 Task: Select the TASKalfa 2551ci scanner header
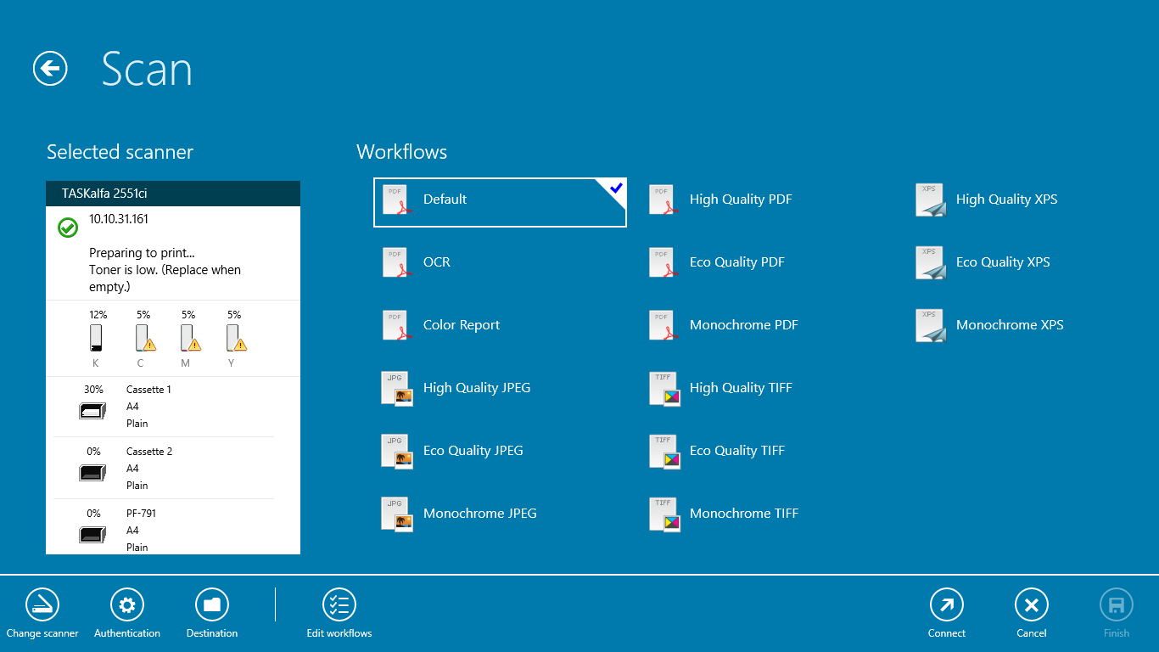tap(172, 194)
